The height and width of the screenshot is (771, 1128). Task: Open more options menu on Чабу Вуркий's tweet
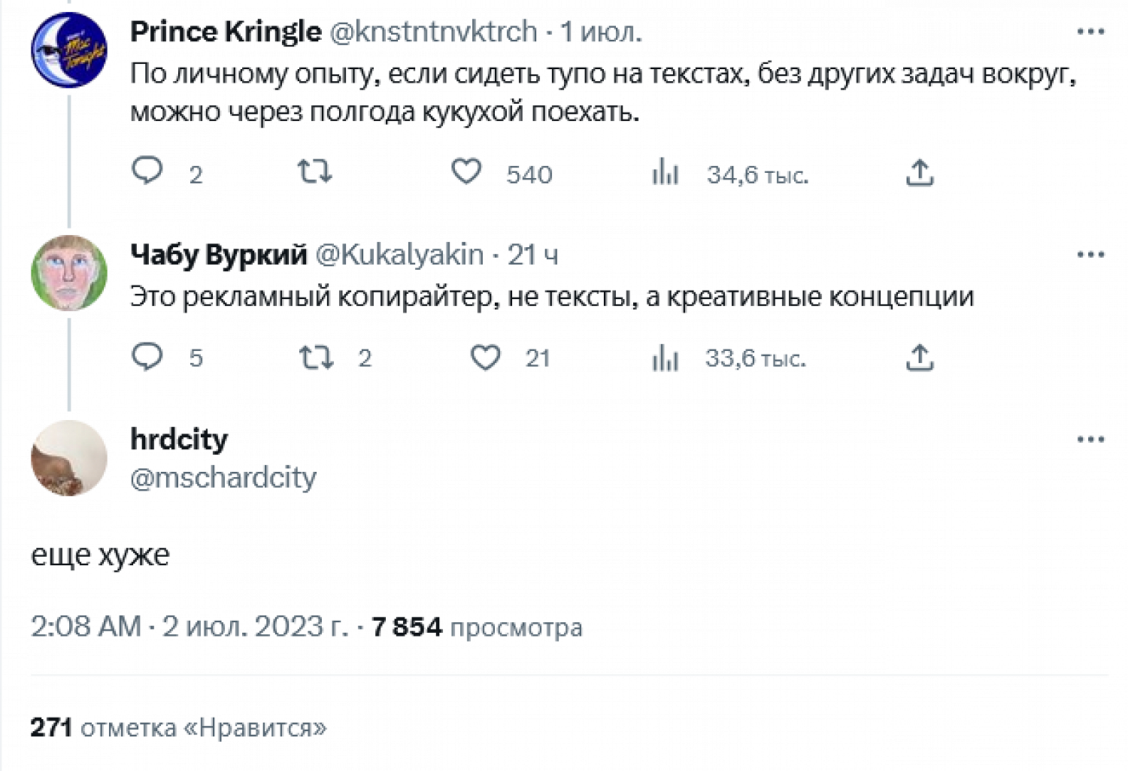pos(1090,255)
